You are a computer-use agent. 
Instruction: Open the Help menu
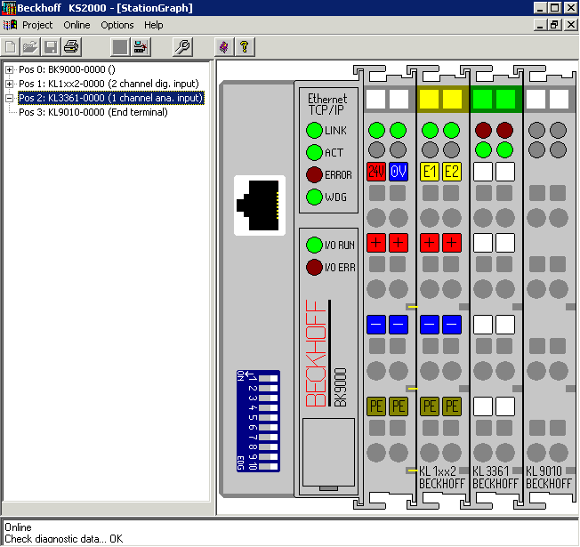click(x=154, y=25)
